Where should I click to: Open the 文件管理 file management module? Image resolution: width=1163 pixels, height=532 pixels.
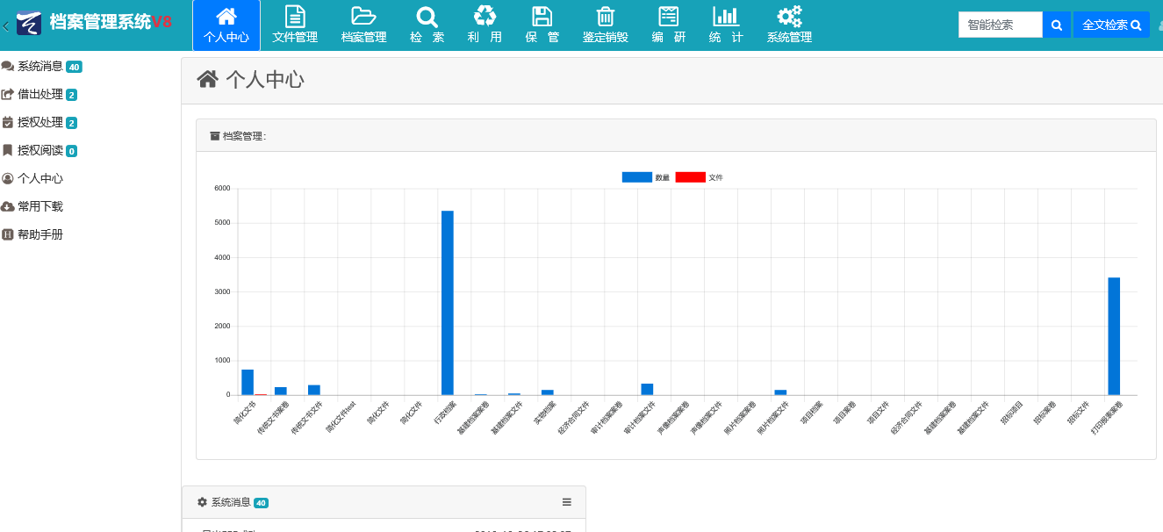[295, 25]
